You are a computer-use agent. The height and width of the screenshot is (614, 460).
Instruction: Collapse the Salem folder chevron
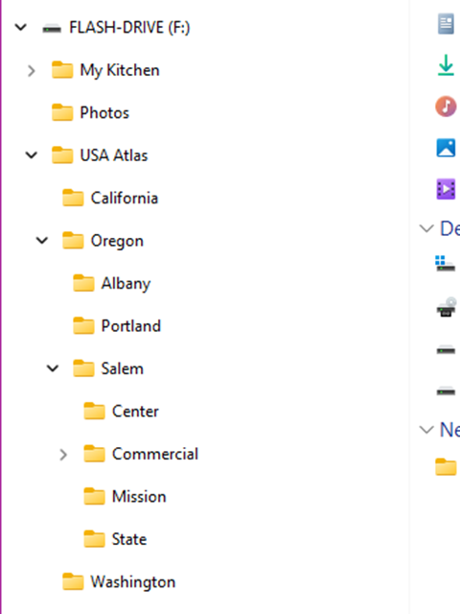tap(53, 368)
